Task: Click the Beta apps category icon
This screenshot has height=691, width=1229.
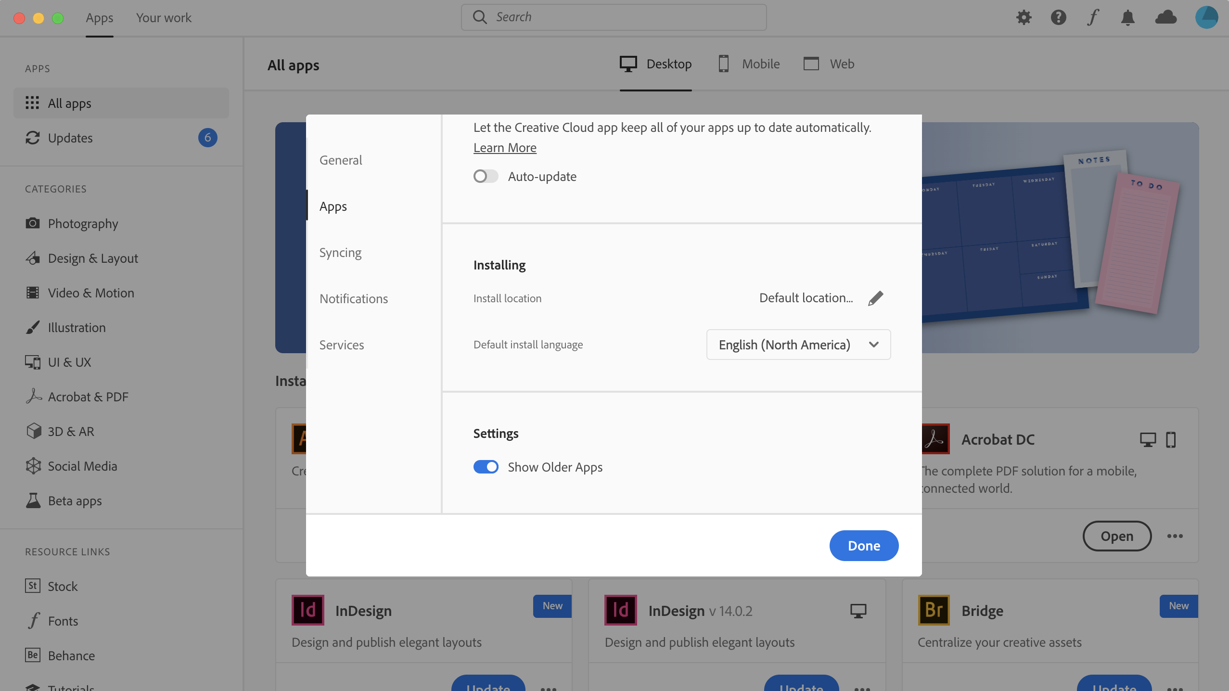Action: [32, 500]
